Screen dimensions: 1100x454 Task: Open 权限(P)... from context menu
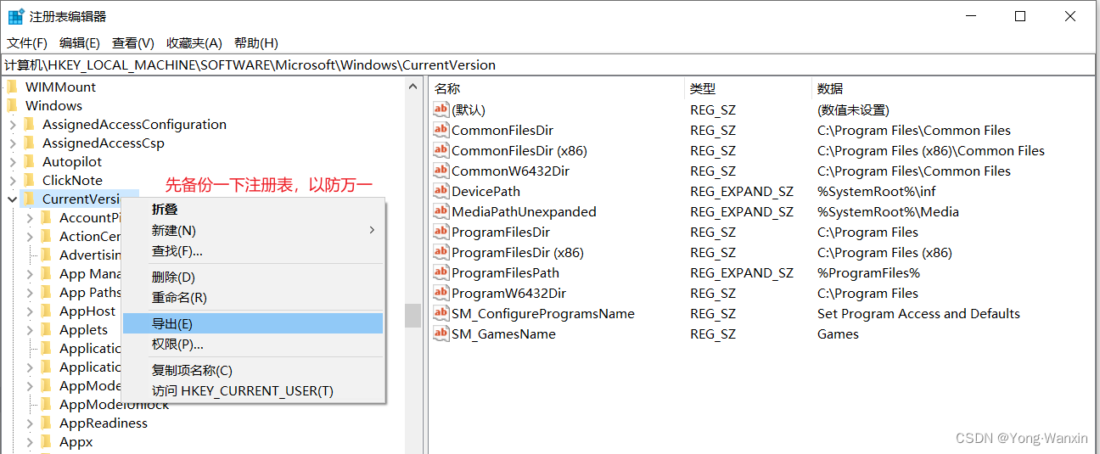(x=253, y=344)
